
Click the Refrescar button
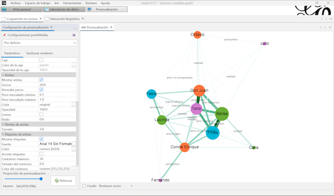pyautogui.click(x=63, y=181)
